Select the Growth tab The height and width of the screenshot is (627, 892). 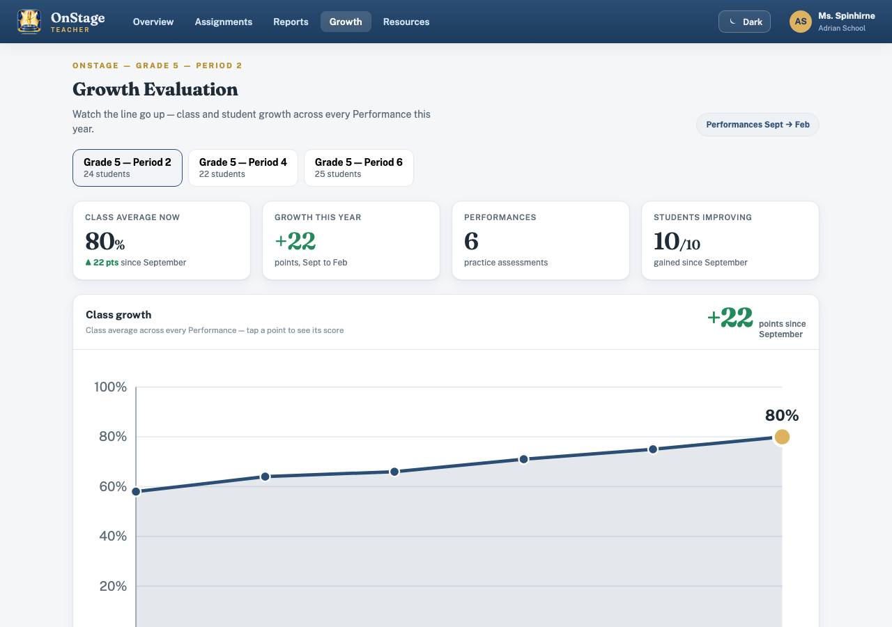[346, 22]
